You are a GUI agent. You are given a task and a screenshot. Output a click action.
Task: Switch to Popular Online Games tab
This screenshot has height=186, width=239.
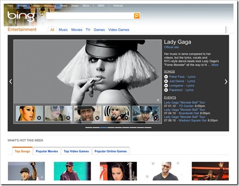point(111,151)
